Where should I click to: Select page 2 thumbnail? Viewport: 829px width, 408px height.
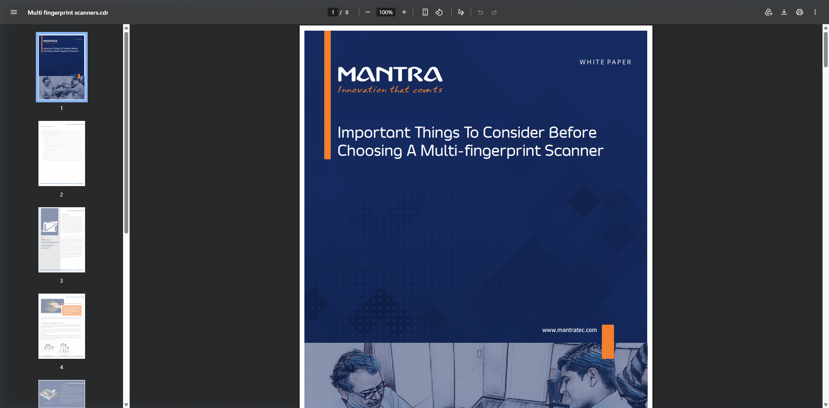click(62, 153)
